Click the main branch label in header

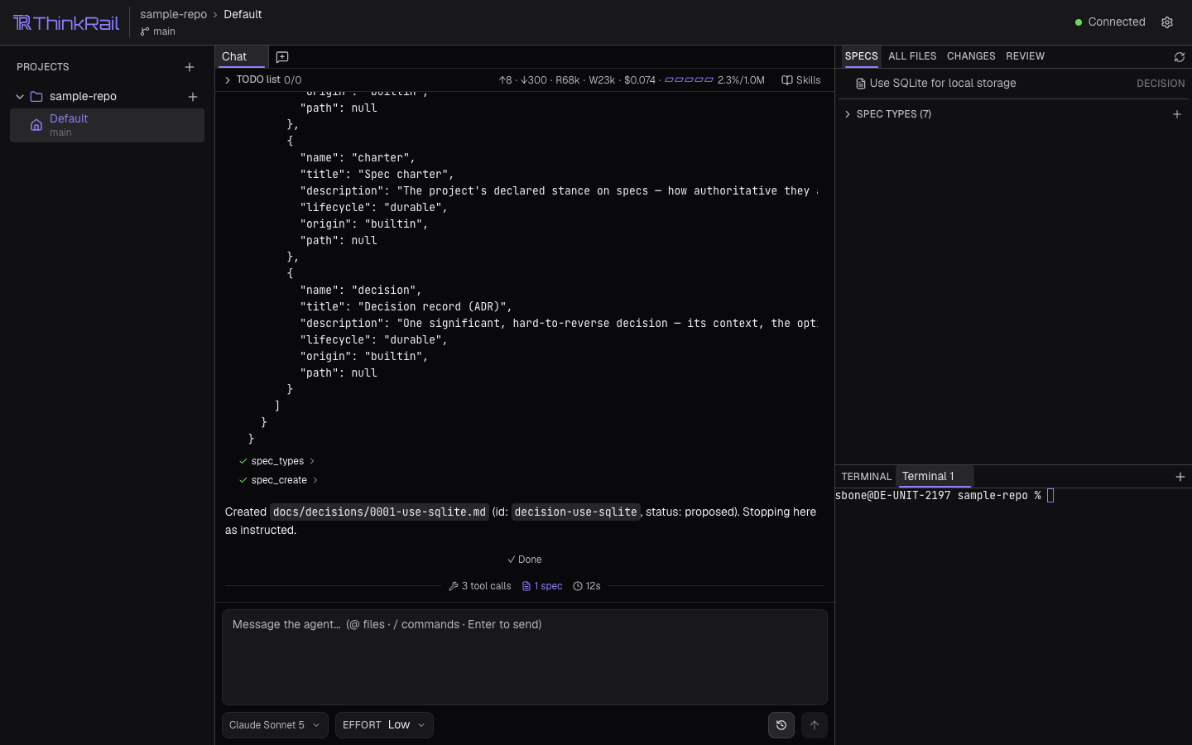tap(164, 31)
